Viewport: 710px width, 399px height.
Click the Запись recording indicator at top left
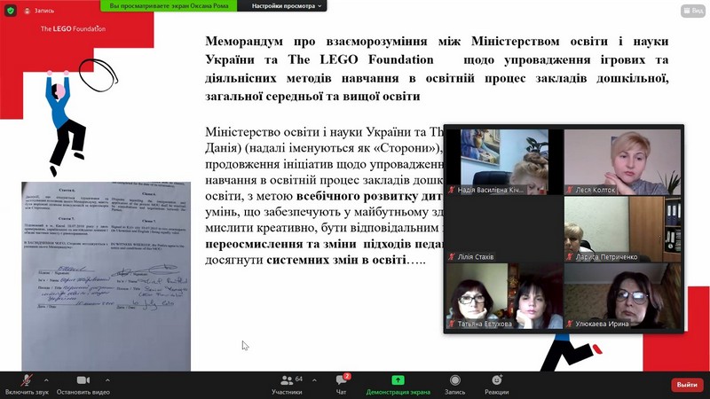(x=39, y=11)
